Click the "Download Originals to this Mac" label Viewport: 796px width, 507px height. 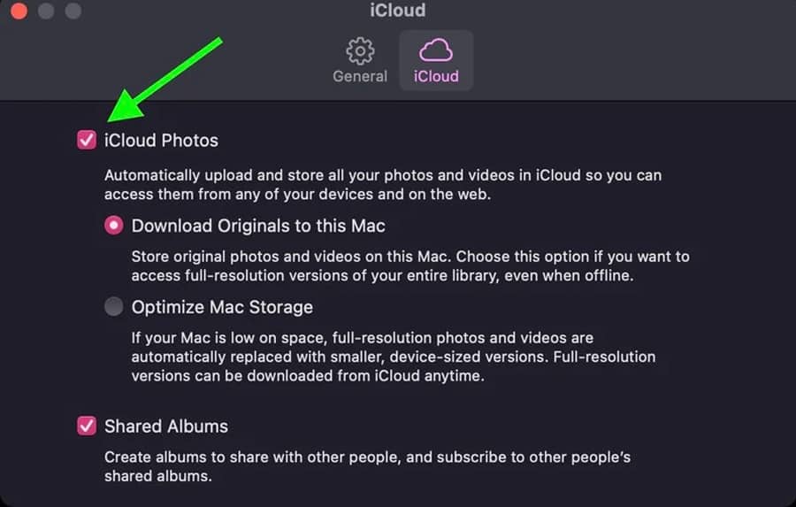click(x=258, y=226)
